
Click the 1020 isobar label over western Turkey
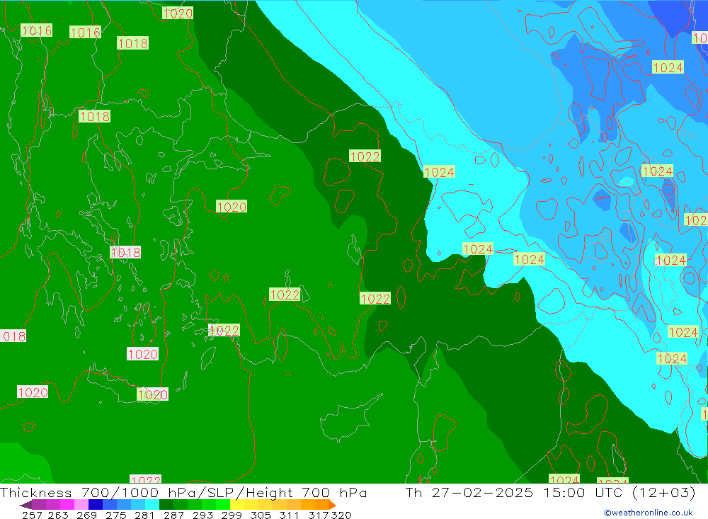[x=232, y=207]
